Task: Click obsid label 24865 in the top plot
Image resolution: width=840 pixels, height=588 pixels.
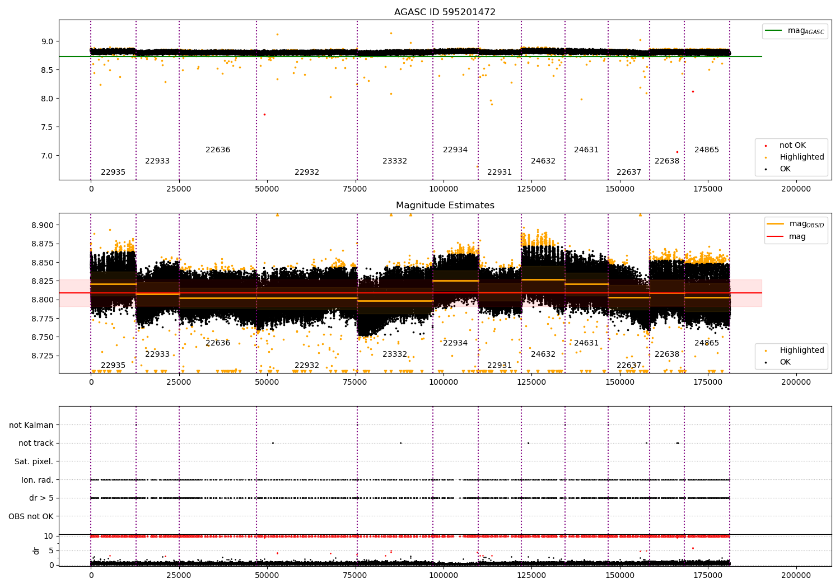Action: [x=707, y=150]
